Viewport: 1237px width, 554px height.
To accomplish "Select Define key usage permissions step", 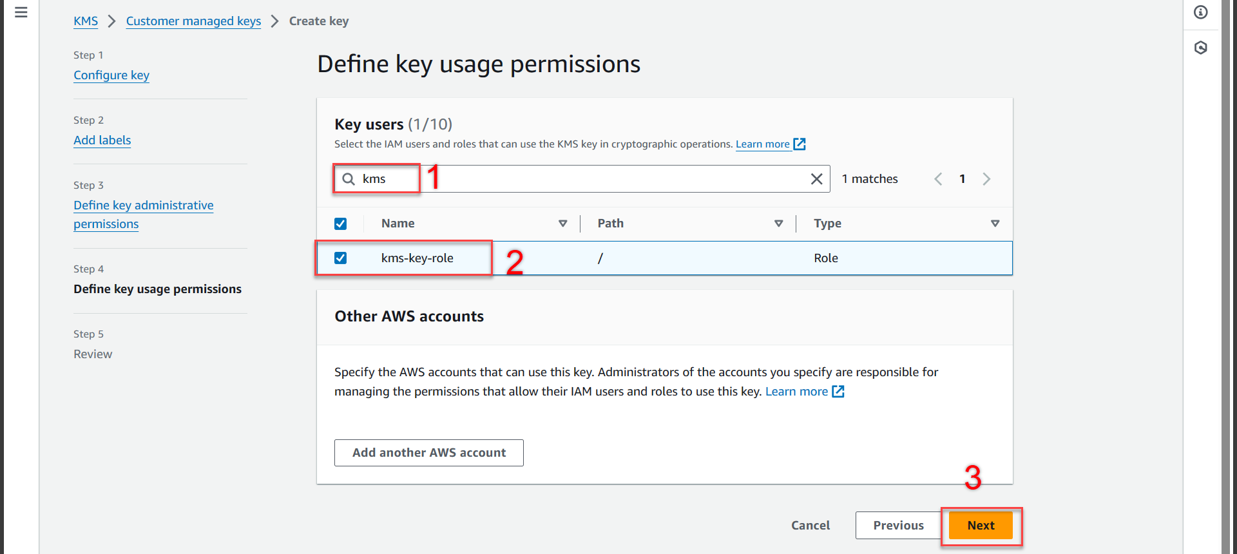I will coord(157,289).
